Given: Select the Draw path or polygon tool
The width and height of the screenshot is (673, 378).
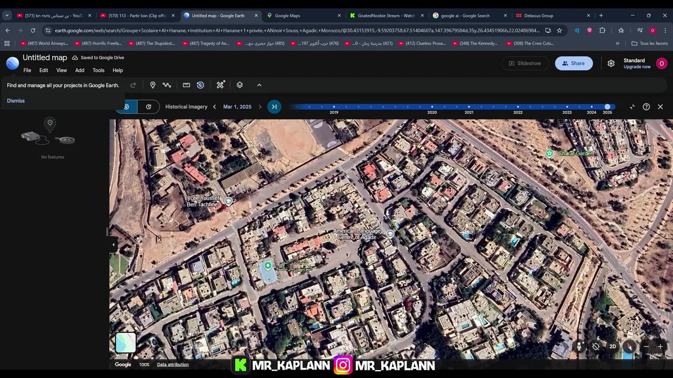Looking at the screenshot, I should (x=167, y=85).
